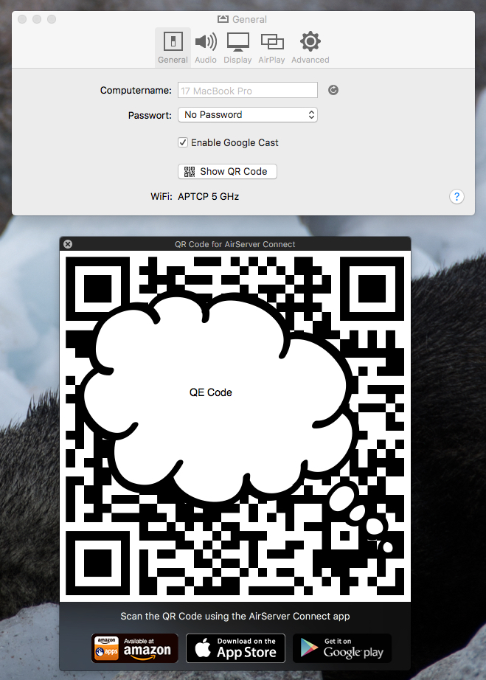
Task: Click the 'QR Code for AirServer Connect' title
Action: [x=235, y=244]
